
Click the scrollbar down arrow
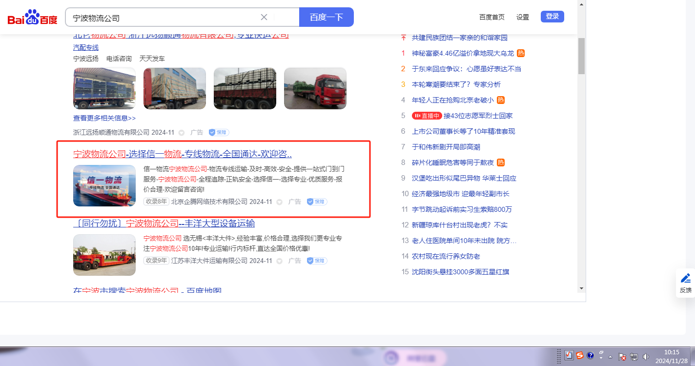coord(581,288)
